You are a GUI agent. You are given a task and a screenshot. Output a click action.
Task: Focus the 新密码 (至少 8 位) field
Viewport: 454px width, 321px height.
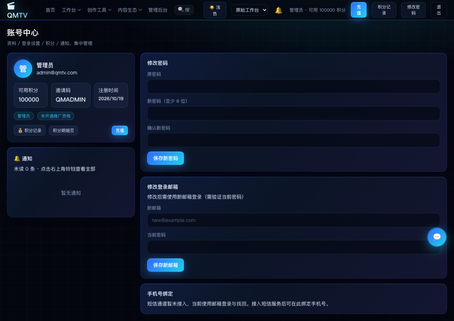[x=294, y=113]
